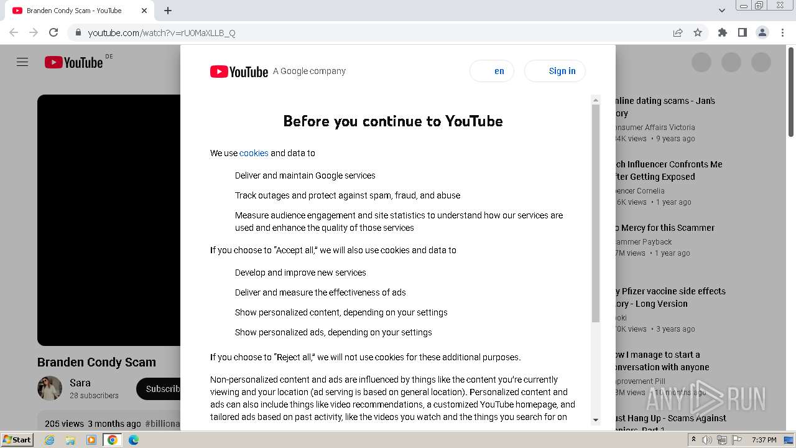Click the Sara channel name

80,383
